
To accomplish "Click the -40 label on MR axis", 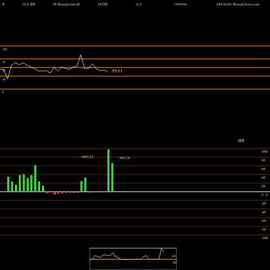I will pos(264,212).
